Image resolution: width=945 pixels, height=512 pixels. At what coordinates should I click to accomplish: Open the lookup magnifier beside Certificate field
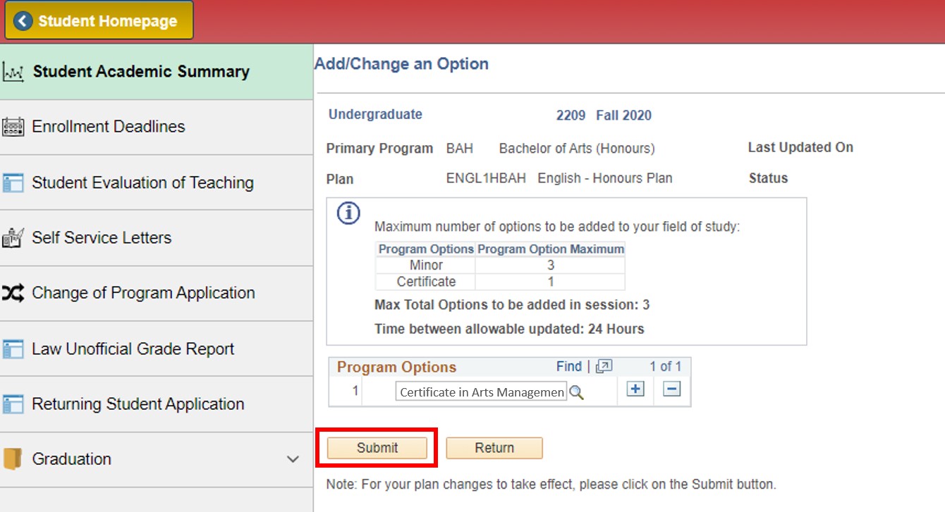click(x=576, y=392)
